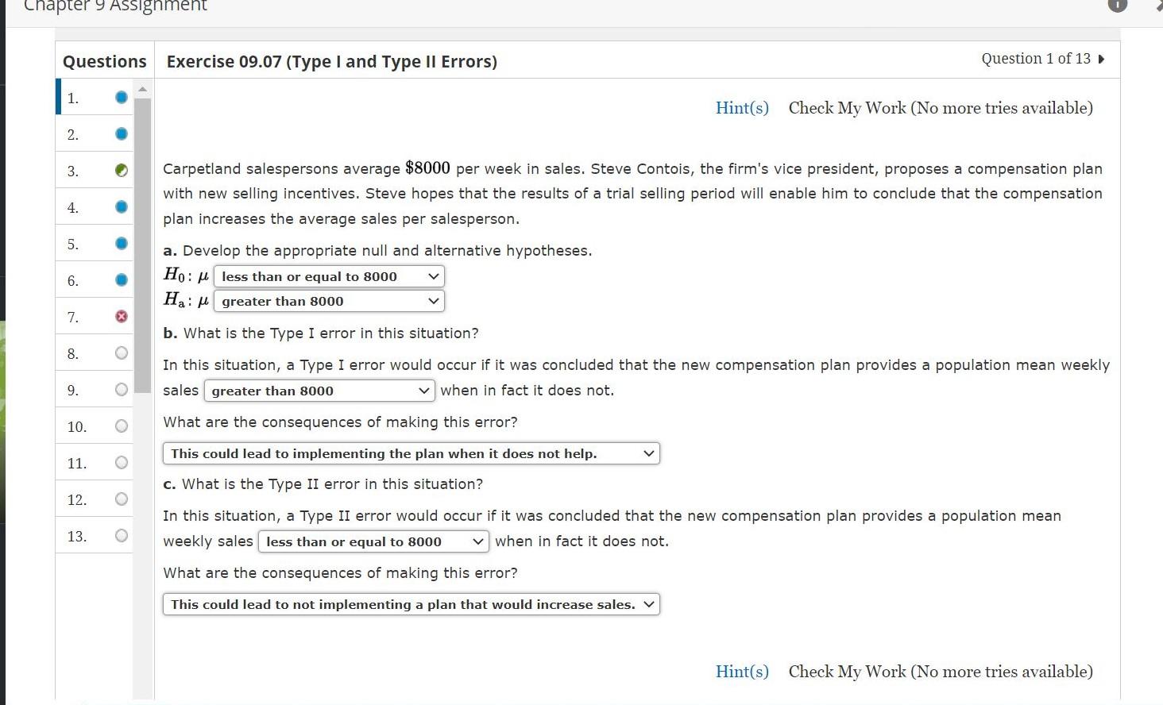The height and width of the screenshot is (705, 1163).
Task: Go to question 12 in list
Action: [x=77, y=500]
